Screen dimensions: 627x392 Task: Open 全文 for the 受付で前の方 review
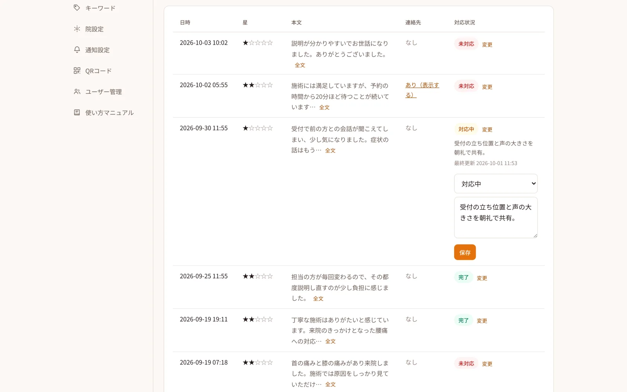click(x=330, y=151)
